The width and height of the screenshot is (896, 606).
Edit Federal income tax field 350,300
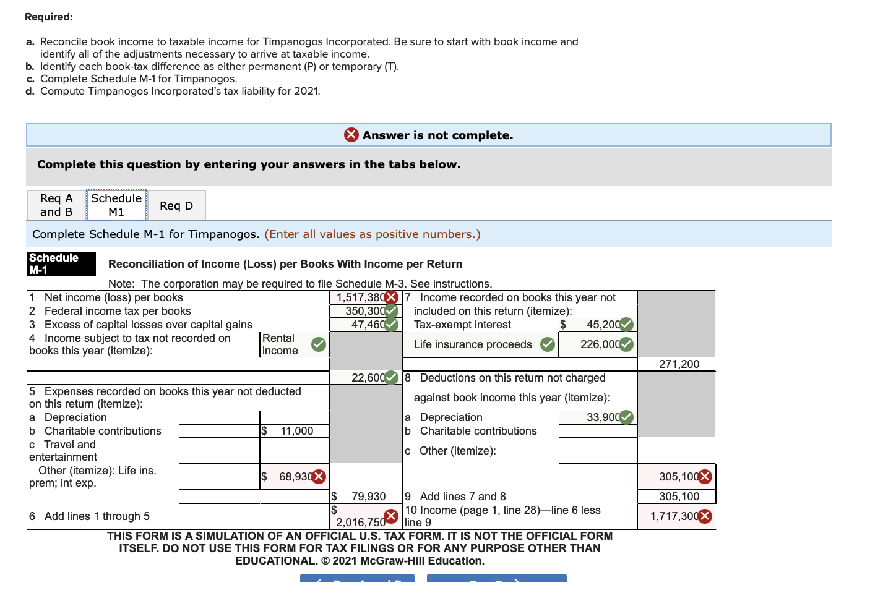(366, 311)
